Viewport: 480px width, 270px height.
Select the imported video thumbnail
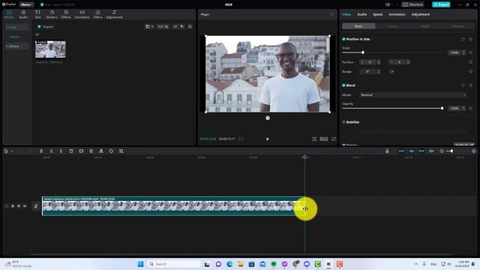coord(50,49)
